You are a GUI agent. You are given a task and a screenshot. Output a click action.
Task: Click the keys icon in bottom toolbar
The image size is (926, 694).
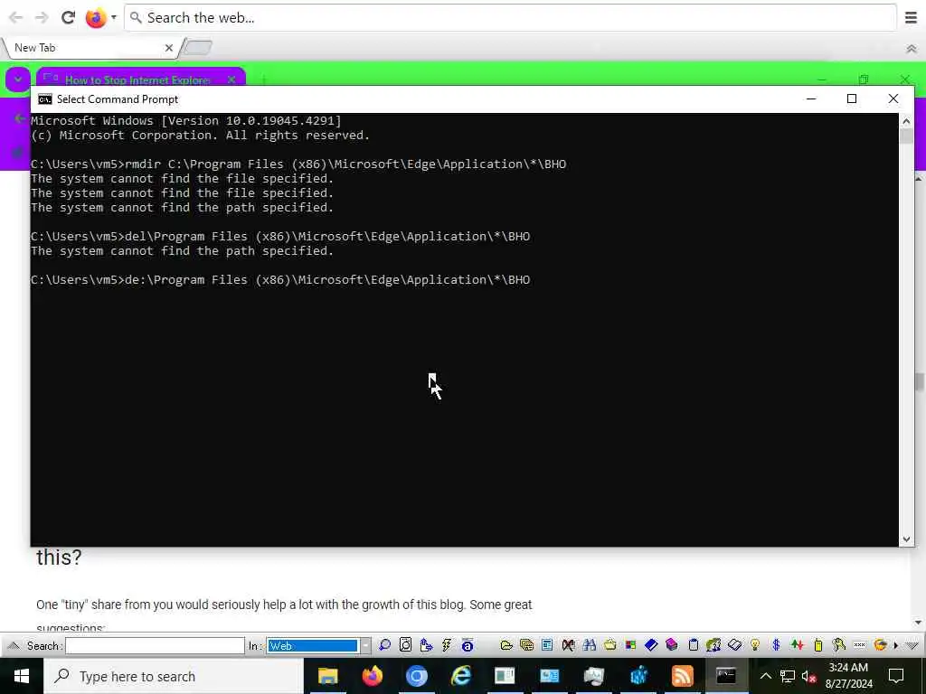tap(838, 645)
